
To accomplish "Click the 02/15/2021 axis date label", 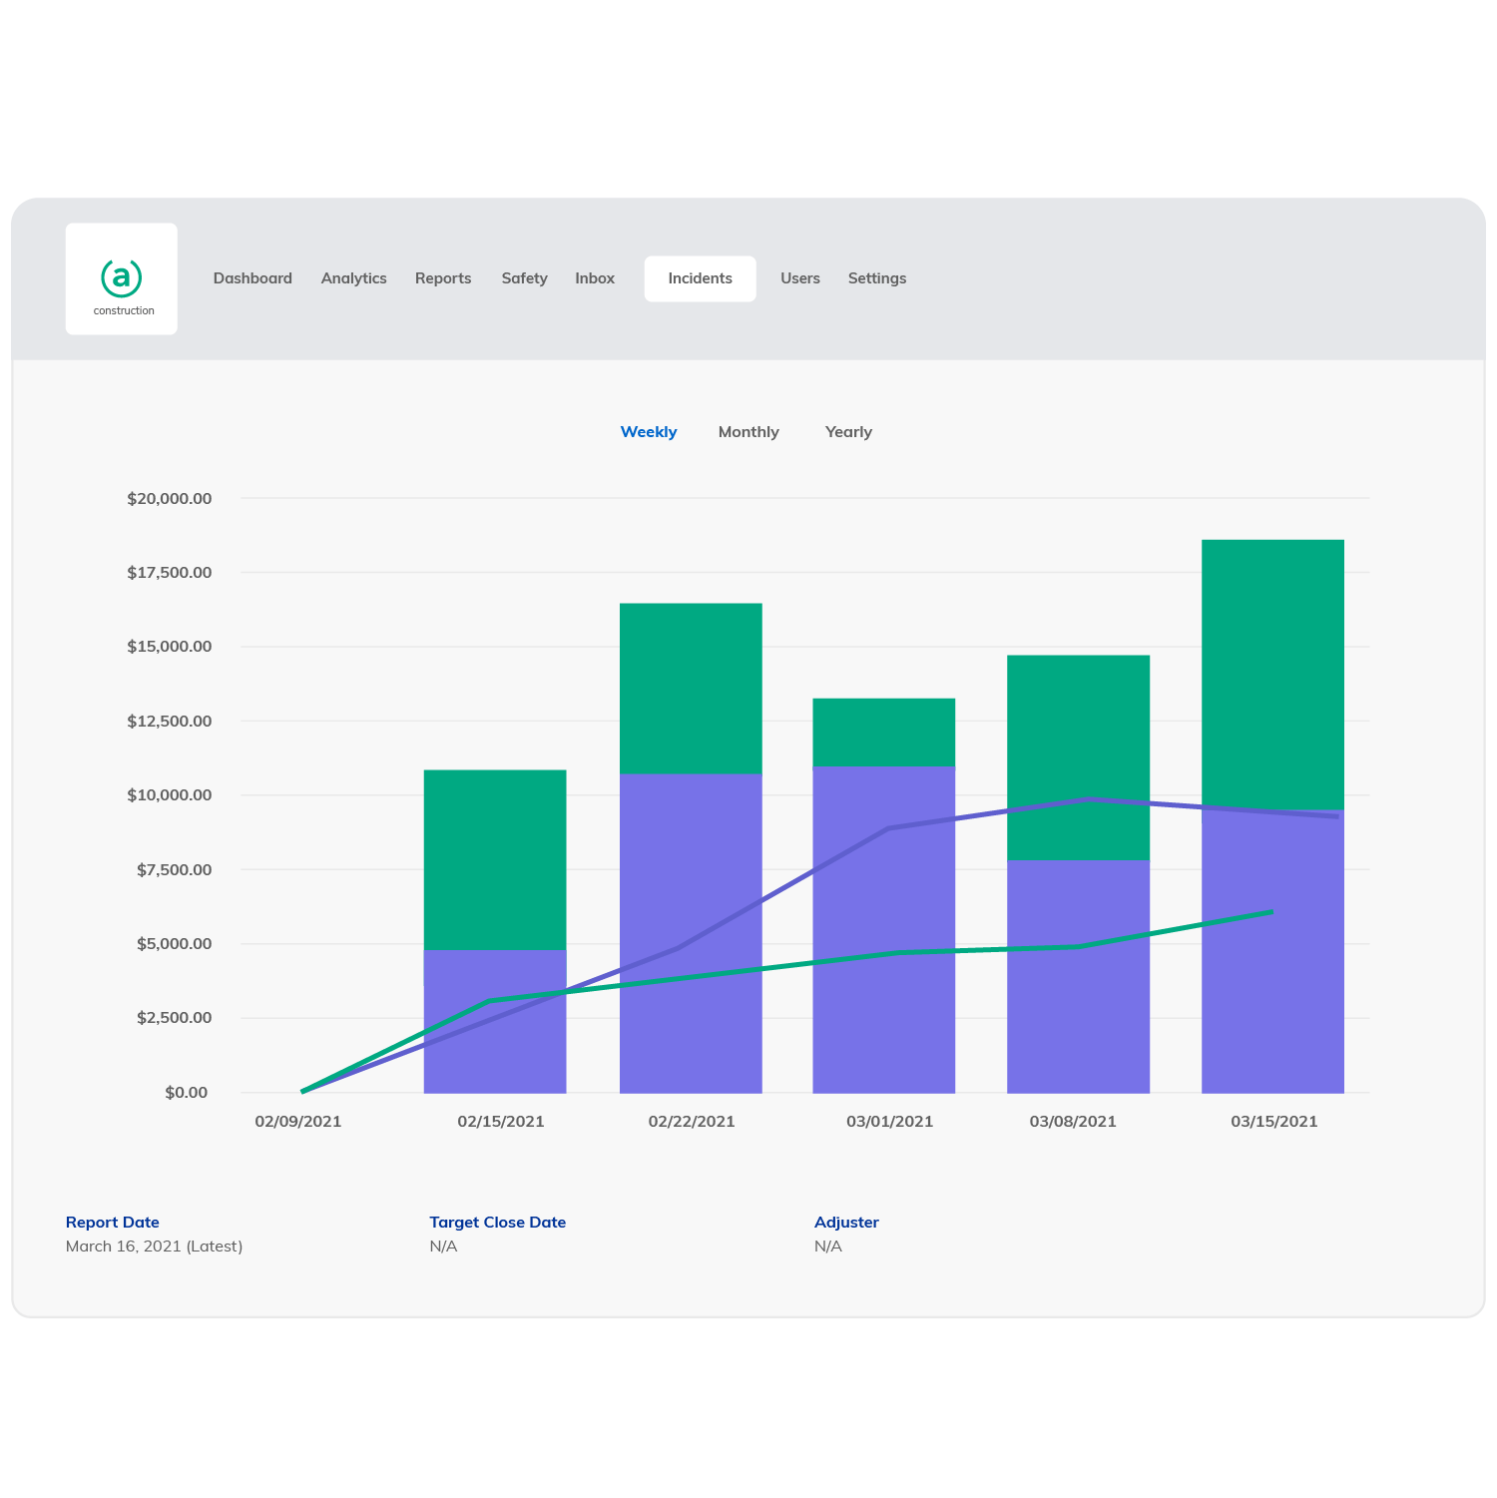I will pos(501,1122).
